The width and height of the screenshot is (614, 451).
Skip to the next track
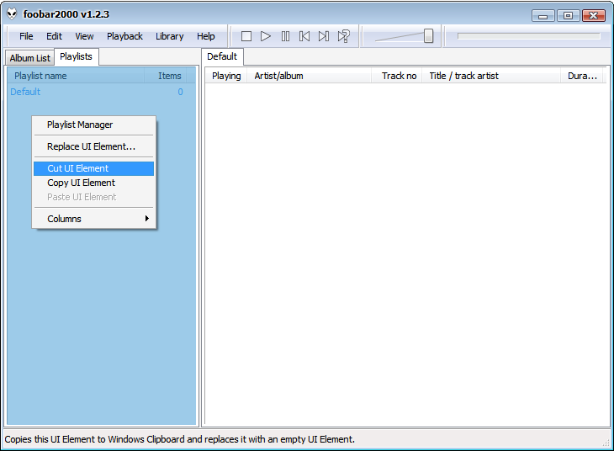(x=324, y=36)
